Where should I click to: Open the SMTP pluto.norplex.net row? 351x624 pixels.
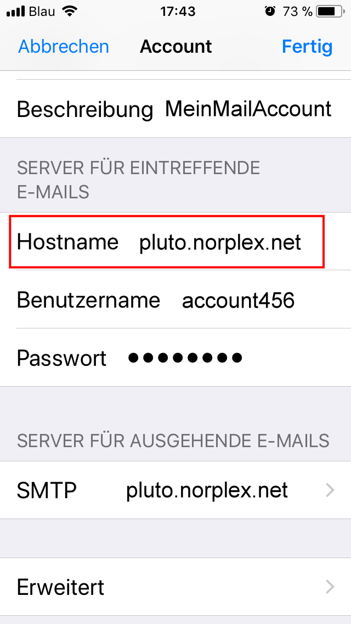point(175,491)
